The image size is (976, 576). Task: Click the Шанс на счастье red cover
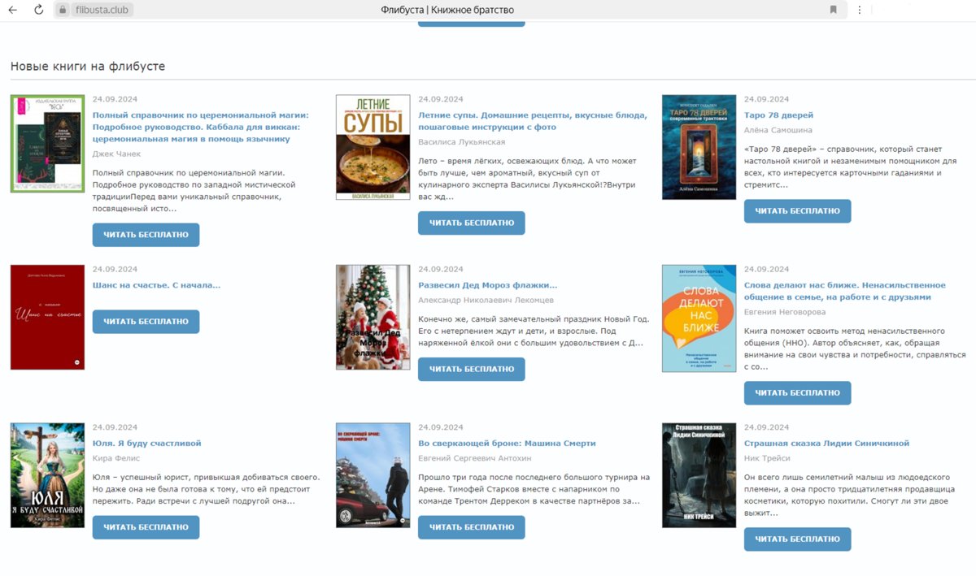tap(47, 317)
